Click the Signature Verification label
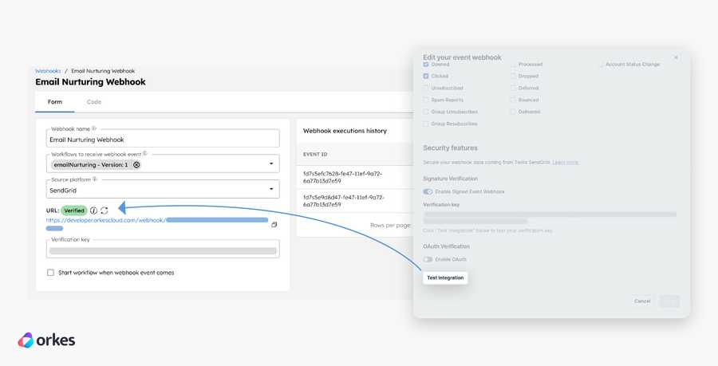Image resolution: width=718 pixels, height=366 pixels. click(x=450, y=179)
